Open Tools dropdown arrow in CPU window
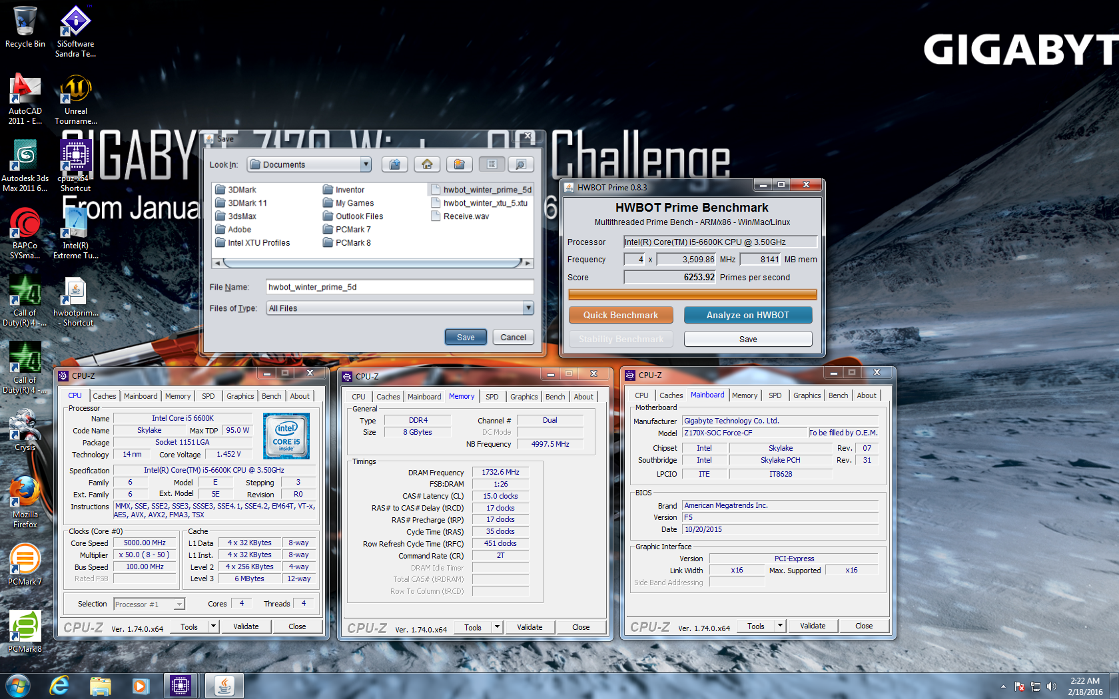The width and height of the screenshot is (1119, 699). pyautogui.click(x=213, y=626)
